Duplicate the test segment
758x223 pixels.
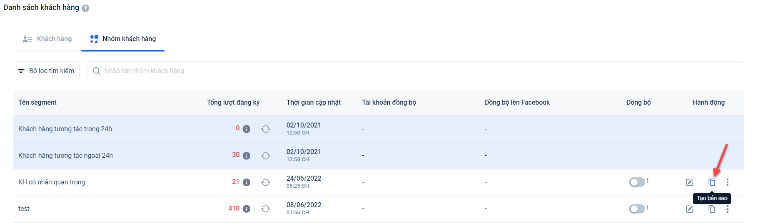tap(712, 209)
